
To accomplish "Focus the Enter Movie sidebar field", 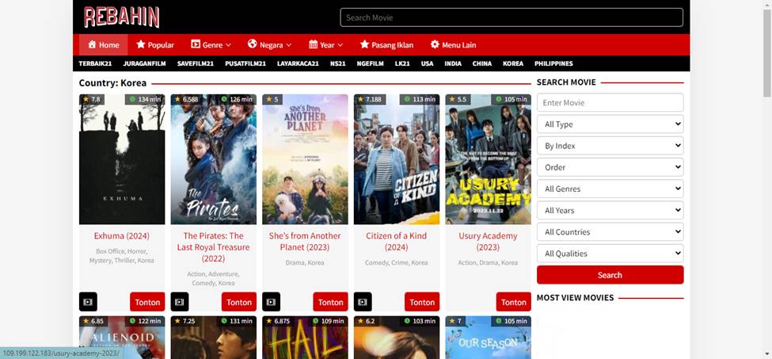I will click(x=610, y=102).
